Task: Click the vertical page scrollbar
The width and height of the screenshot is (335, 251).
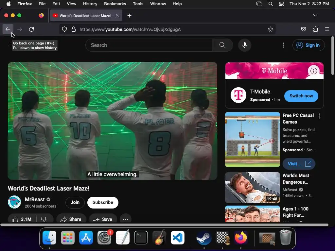Action: (x=332, y=56)
